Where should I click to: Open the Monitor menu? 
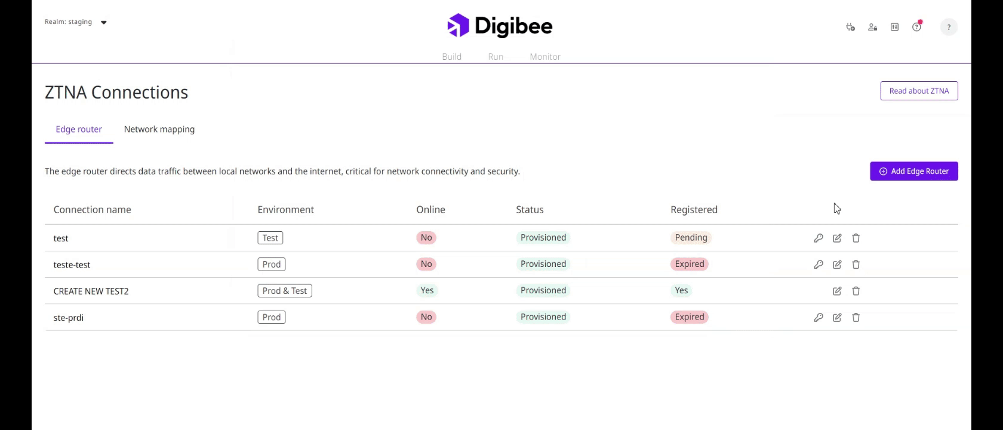click(544, 57)
